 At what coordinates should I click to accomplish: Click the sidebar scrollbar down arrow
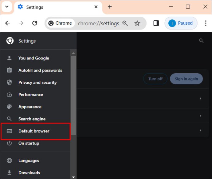click(x=73, y=177)
